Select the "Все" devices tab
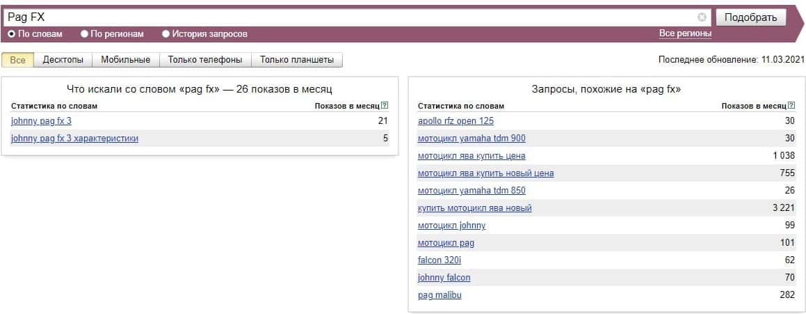Image resolution: width=806 pixels, height=314 pixels. [x=18, y=60]
